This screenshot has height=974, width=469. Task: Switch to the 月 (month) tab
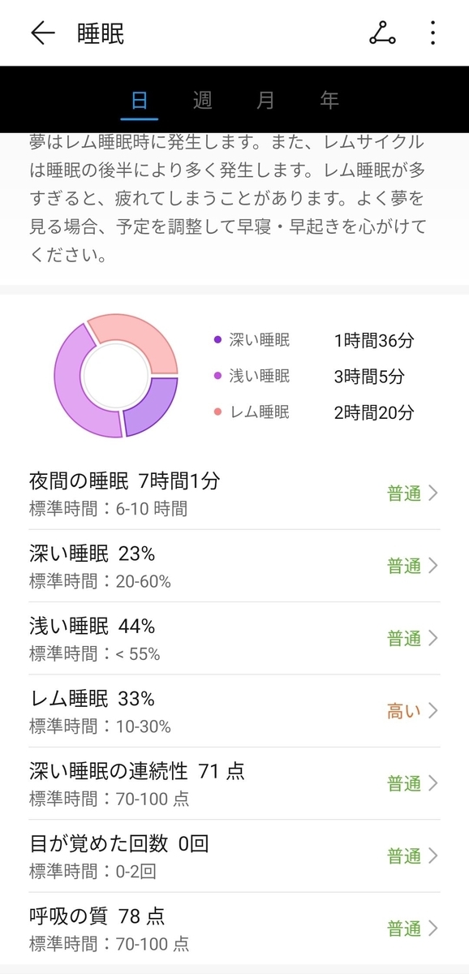pos(265,101)
